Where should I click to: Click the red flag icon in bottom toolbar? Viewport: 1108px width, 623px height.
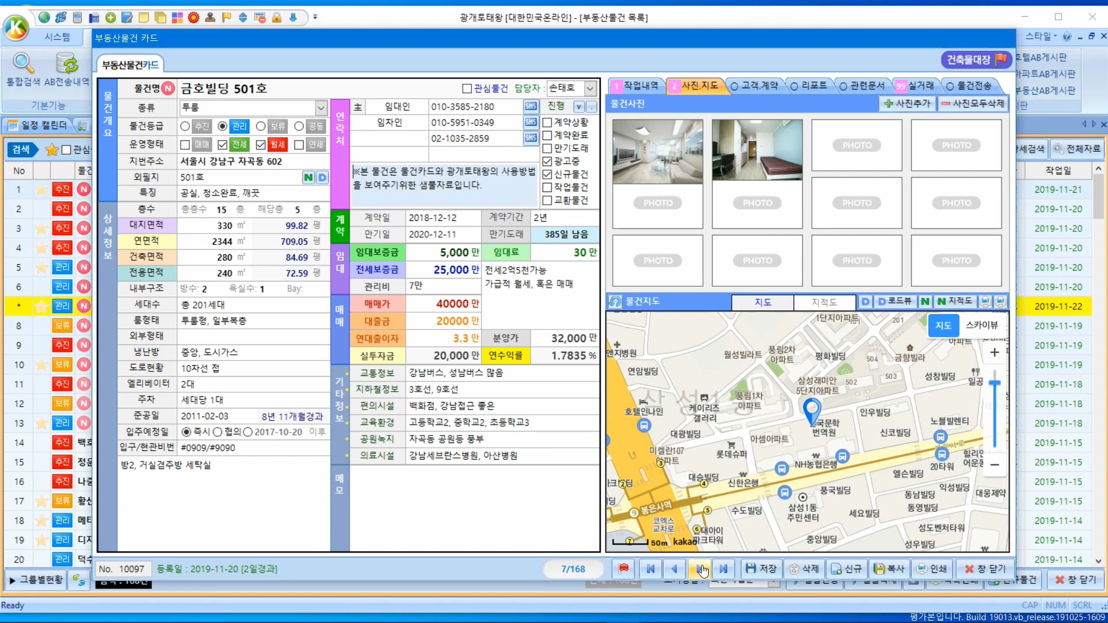click(623, 569)
